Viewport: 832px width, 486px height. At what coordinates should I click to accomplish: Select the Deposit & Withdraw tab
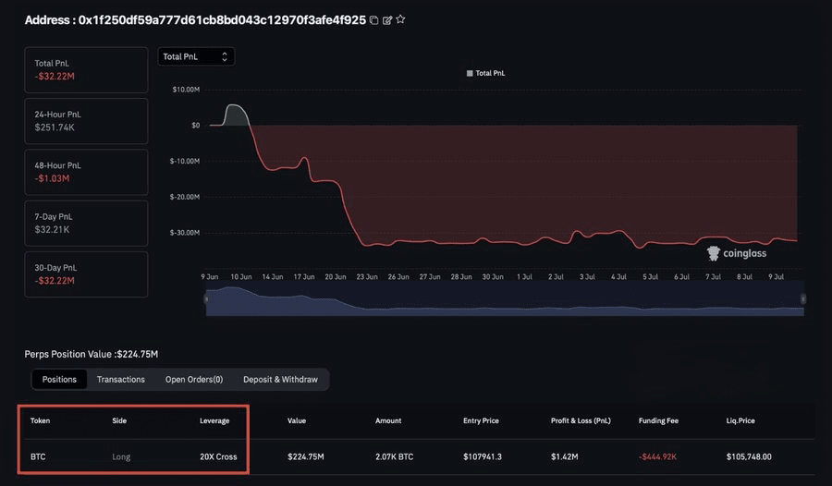point(280,380)
